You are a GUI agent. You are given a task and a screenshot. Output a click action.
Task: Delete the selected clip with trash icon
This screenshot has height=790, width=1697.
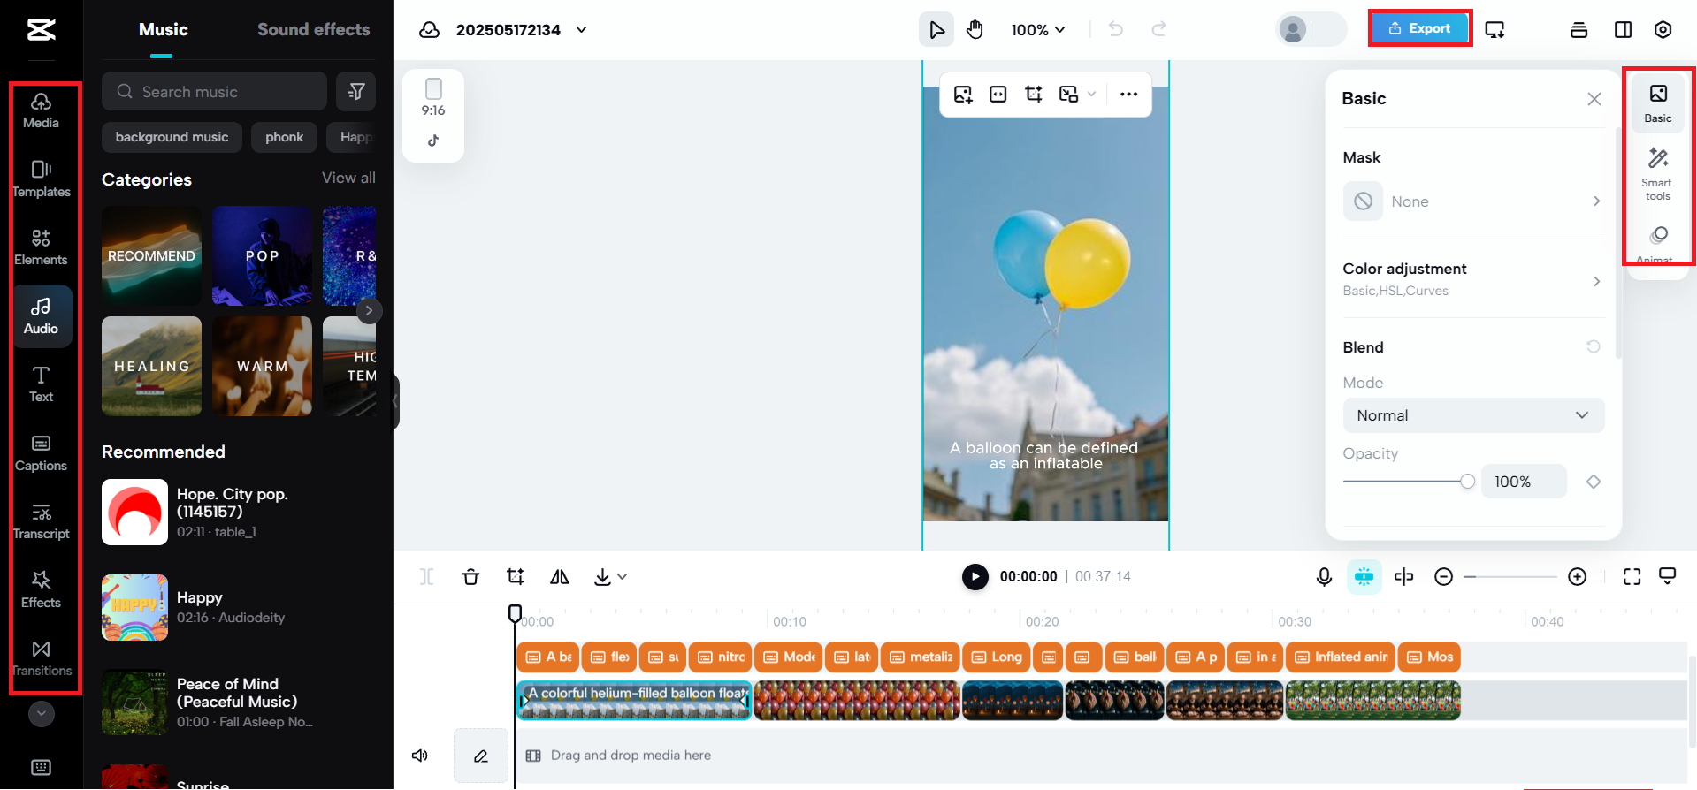(470, 577)
